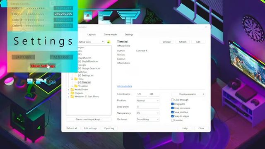The height and width of the screenshot is (149, 265).
Task: Collapse the Time folder in tree
Action: 72,79
